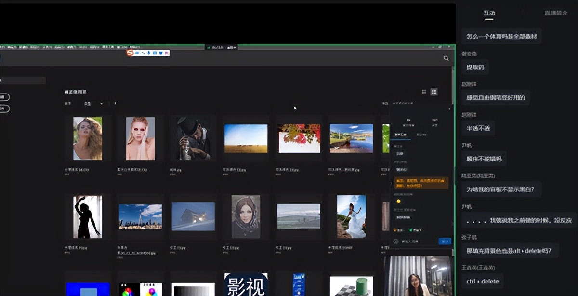Switch to list view icon

[x=424, y=92]
